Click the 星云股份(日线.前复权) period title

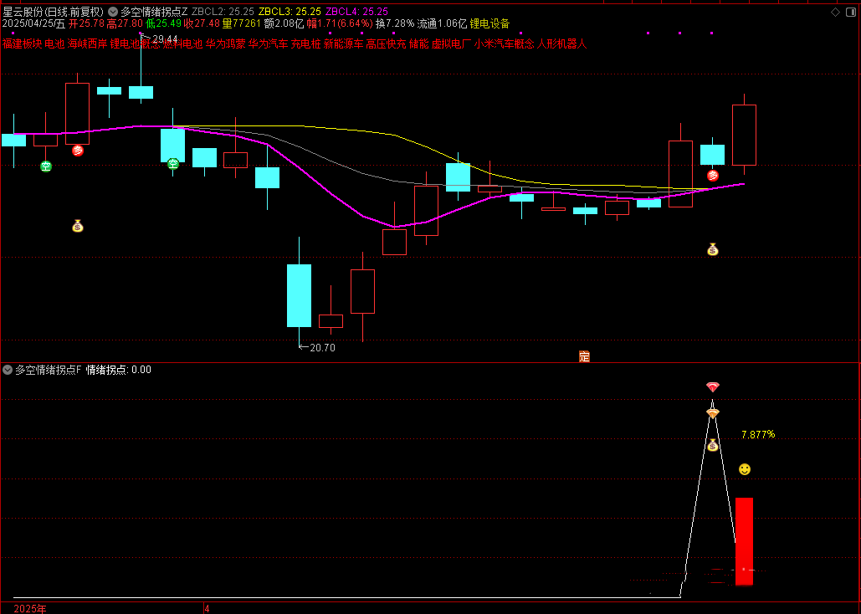tap(54, 12)
